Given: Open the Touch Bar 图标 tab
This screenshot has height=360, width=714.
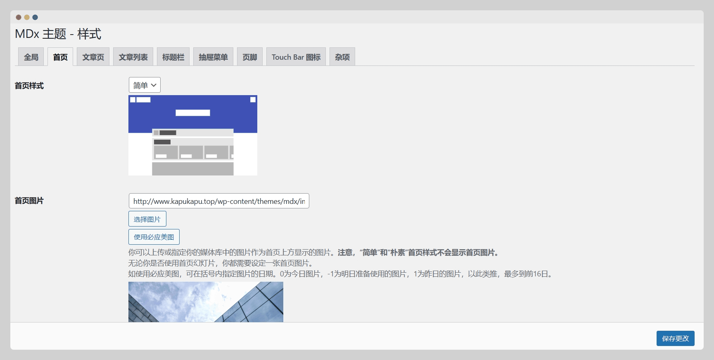Looking at the screenshot, I should tap(296, 57).
